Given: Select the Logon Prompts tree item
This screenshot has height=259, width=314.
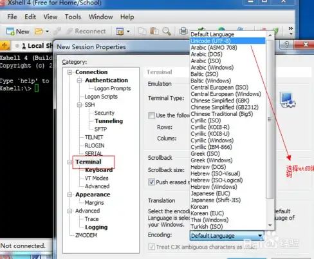Looking at the screenshot, I should 113,88.
